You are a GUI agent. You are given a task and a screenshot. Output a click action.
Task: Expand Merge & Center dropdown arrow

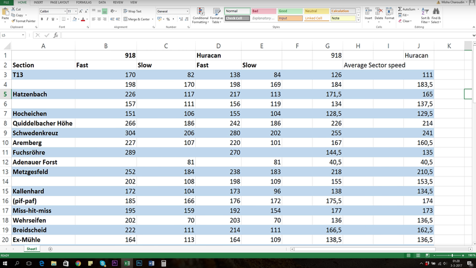pyautogui.click(x=152, y=19)
